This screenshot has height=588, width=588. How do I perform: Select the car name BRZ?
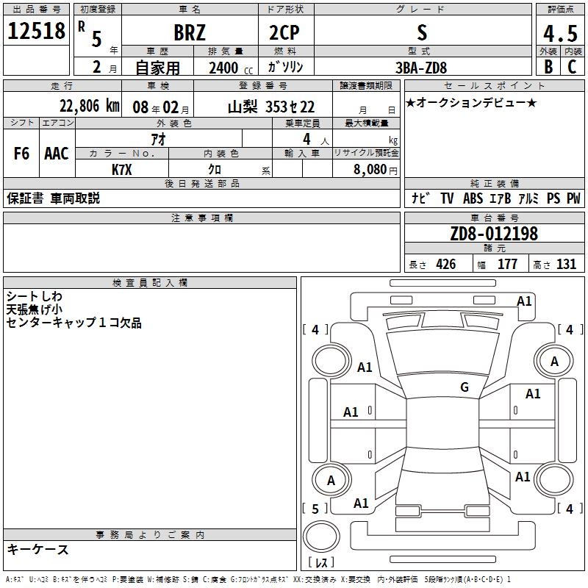pyautogui.click(x=190, y=32)
